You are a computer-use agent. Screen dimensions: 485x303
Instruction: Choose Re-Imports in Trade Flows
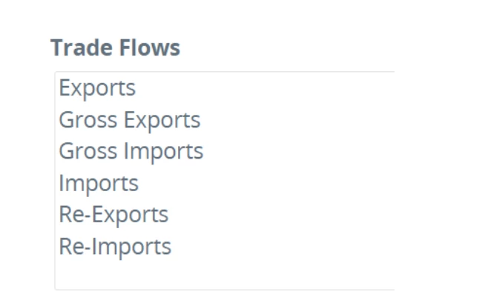[115, 247]
